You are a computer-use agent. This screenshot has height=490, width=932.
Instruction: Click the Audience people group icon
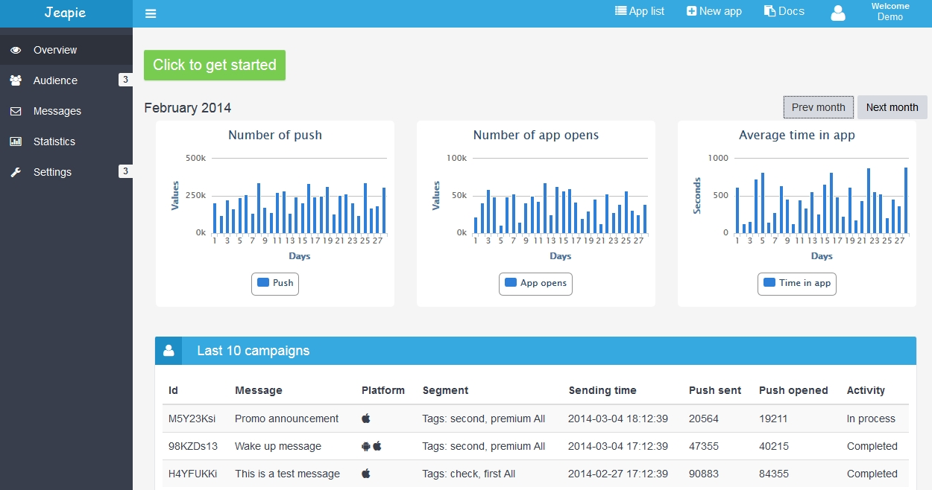[x=16, y=80]
